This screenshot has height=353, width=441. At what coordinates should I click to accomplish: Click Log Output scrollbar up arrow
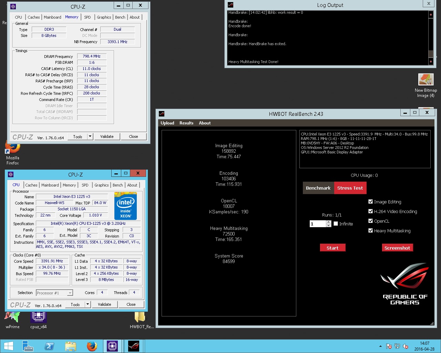[431, 14]
